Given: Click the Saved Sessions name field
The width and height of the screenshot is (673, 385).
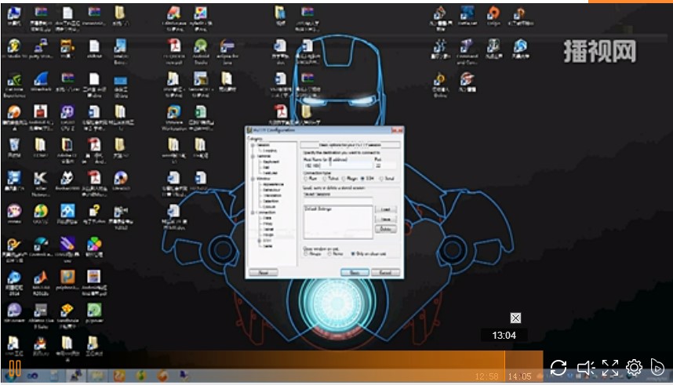Looking at the screenshot, I should pyautogui.click(x=338, y=201).
